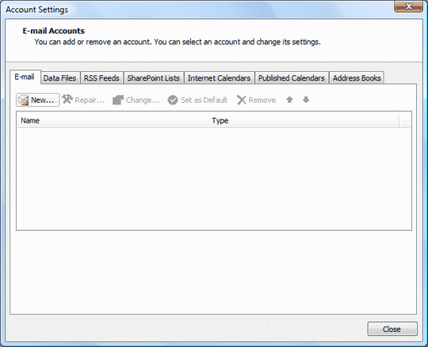The image size is (428, 347).
Task: Click the Close button at the bottom
Action: point(392,329)
